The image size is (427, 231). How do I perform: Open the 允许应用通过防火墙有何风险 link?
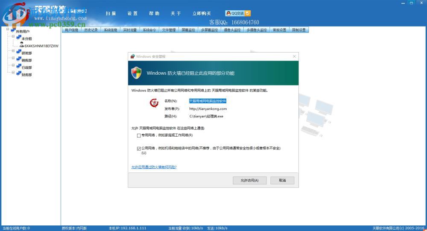click(154, 167)
